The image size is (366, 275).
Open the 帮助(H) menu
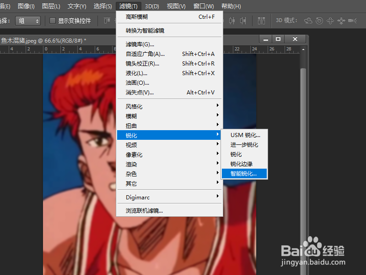click(231, 6)
